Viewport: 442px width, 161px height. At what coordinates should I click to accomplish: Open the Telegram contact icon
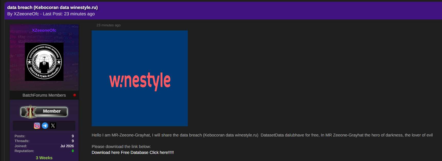tap(45, 125)
